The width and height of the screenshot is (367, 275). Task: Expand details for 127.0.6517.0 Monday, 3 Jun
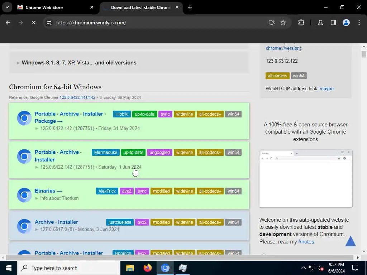coord(77,229)
